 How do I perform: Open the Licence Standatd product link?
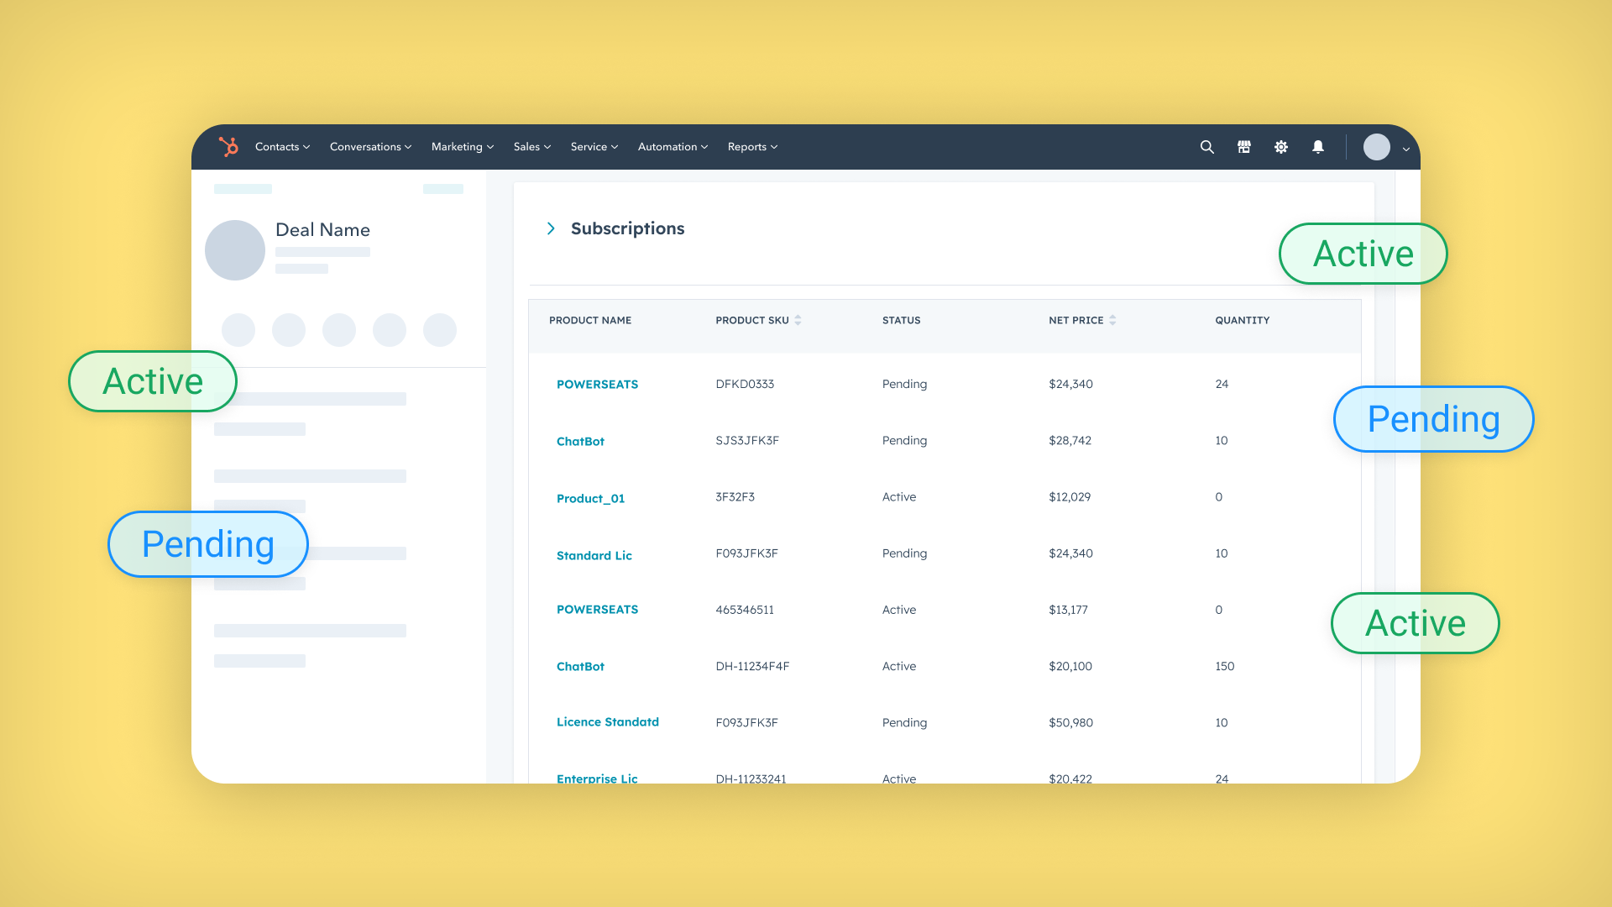tap(607, 722)
